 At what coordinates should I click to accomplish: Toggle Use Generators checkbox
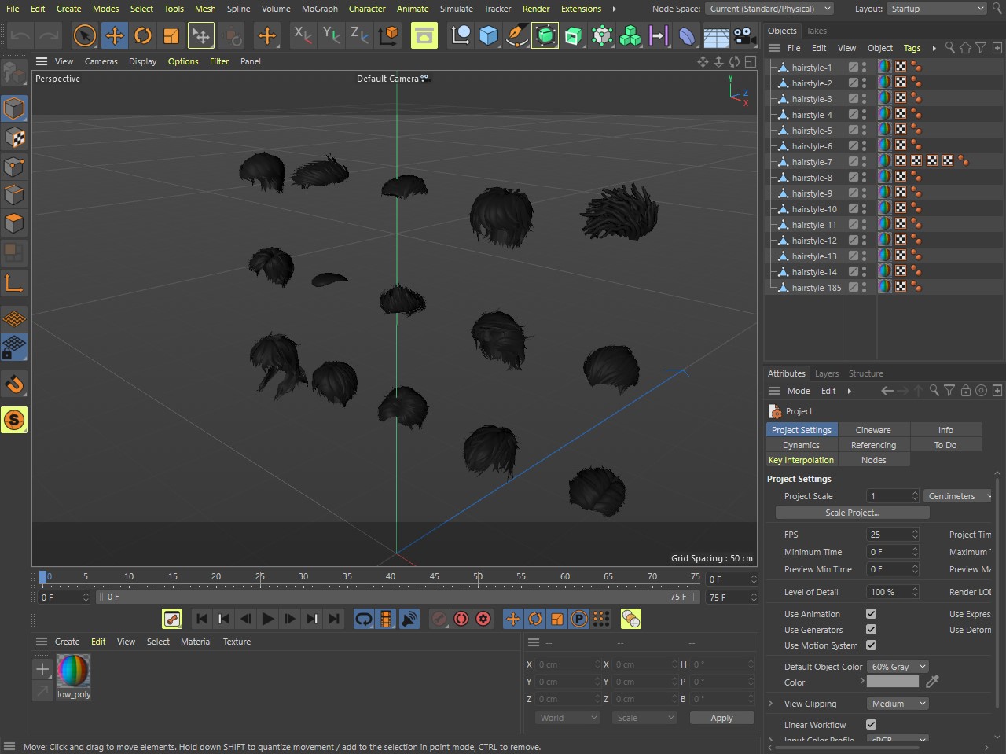871,630
